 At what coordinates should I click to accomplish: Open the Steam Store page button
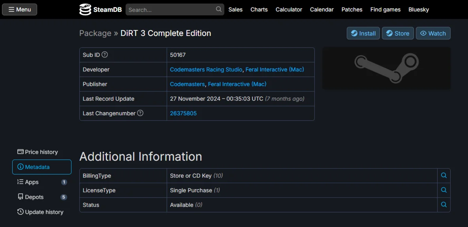pos(398,34)
